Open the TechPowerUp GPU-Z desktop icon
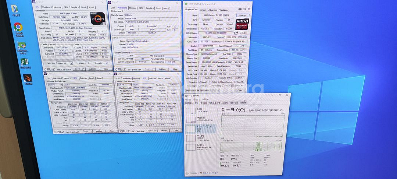The image size is (397, 179). click(x=22, y=48)
